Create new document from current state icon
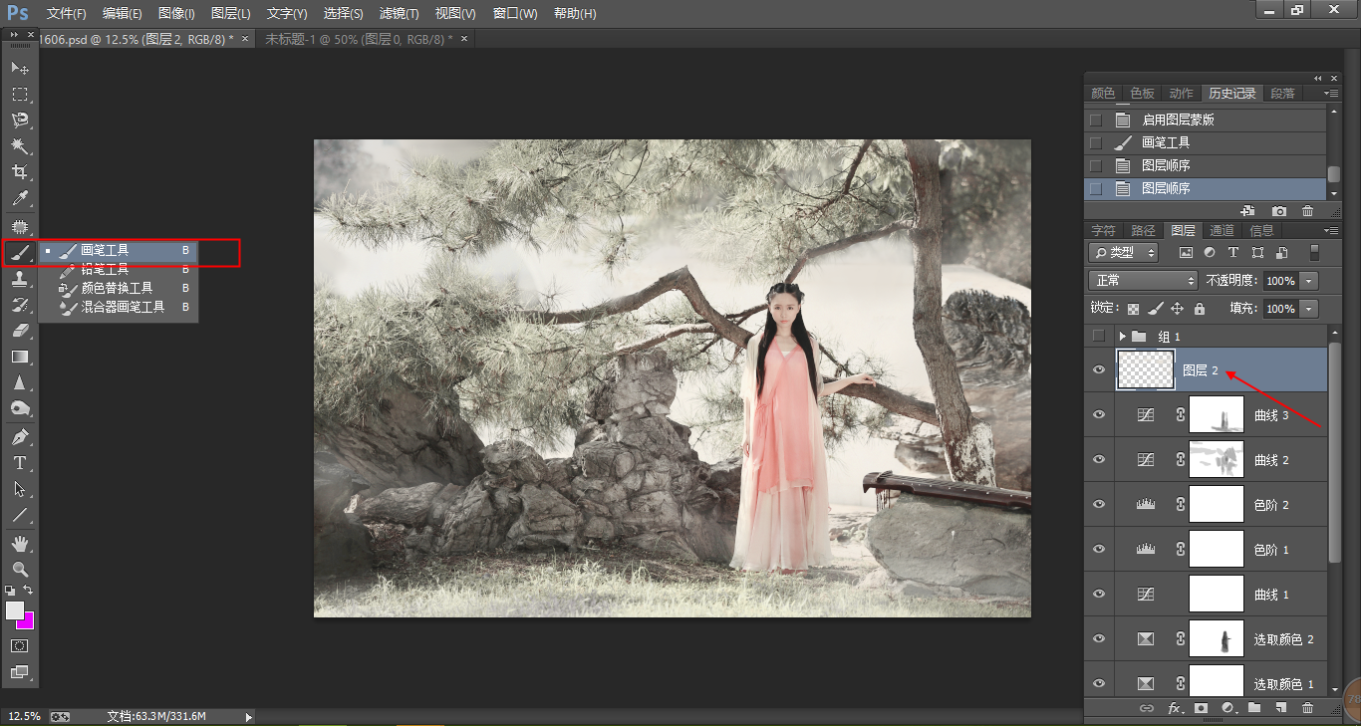 click(1247, 211)
